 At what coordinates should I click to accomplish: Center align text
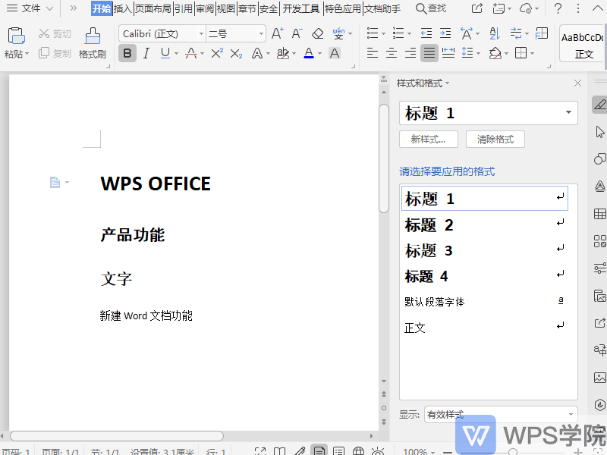tap(392, 53)
